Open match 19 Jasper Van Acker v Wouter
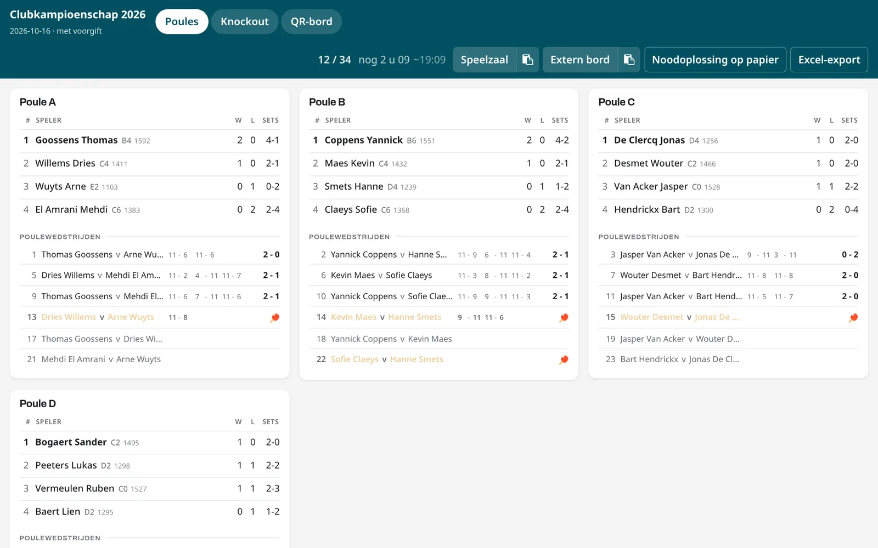878x548 pixels. tap(728, 339)
